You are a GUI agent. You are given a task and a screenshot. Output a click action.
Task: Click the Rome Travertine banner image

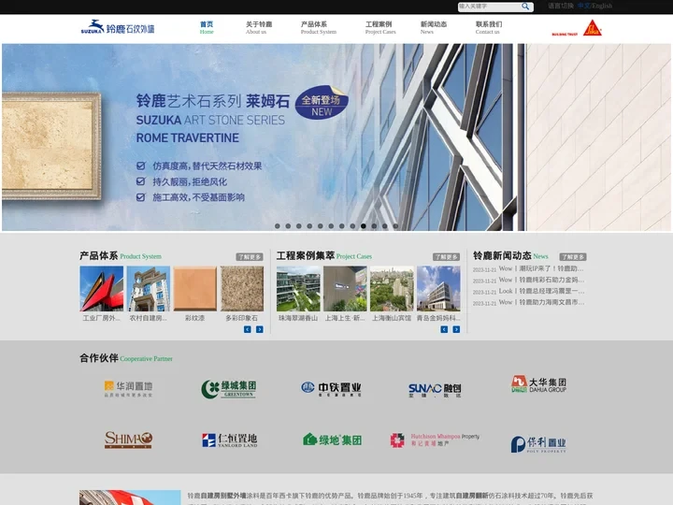click(336, 137)
